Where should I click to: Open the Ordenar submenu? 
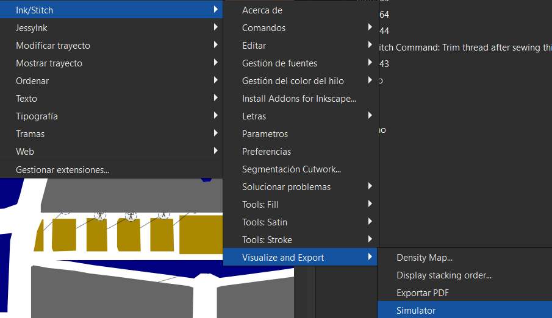point(111,80)
